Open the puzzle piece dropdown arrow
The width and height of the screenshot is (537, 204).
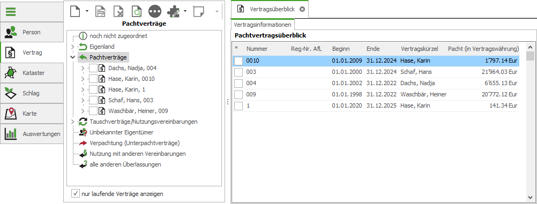point(185,11)
